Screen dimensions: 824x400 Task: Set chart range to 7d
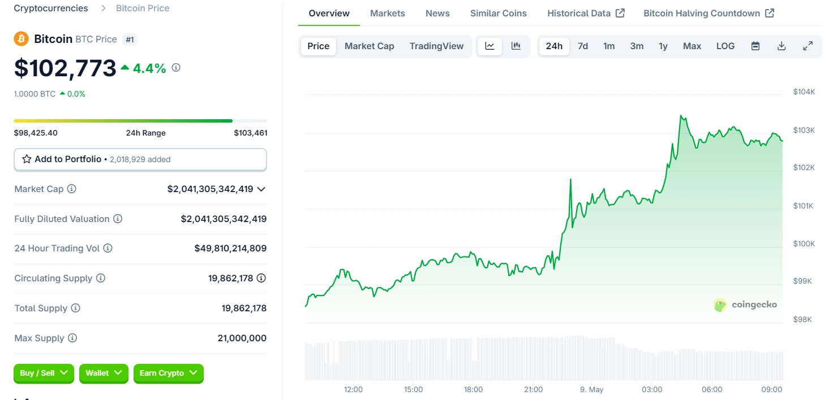583,46
